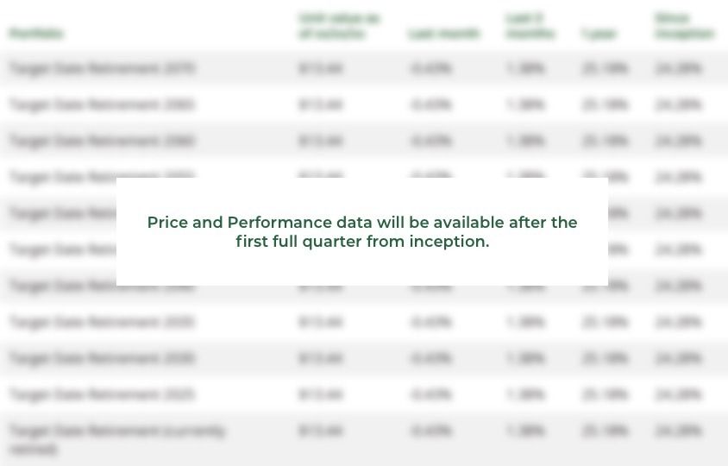Open Target Date Retirement 2025 portfolio
Image resolution: width=728 pixels, height=466 pixels.
coord(102,394)
